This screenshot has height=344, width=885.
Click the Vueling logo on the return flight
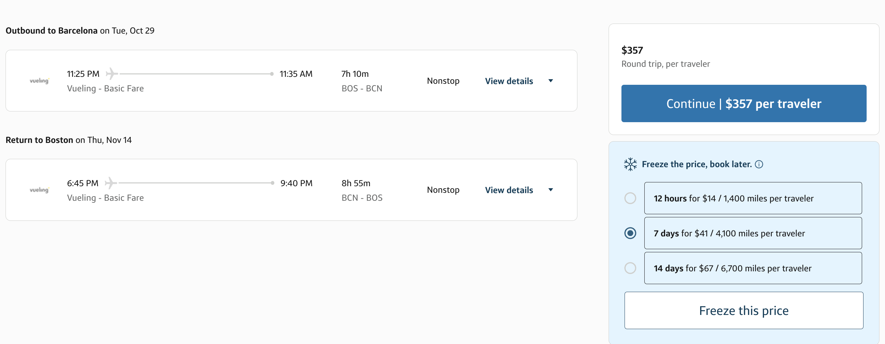[39, 190]
